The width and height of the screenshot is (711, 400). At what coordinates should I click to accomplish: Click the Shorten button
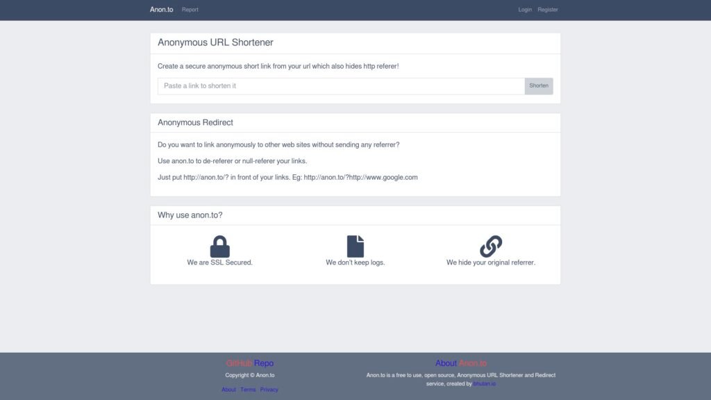[539, 86]
